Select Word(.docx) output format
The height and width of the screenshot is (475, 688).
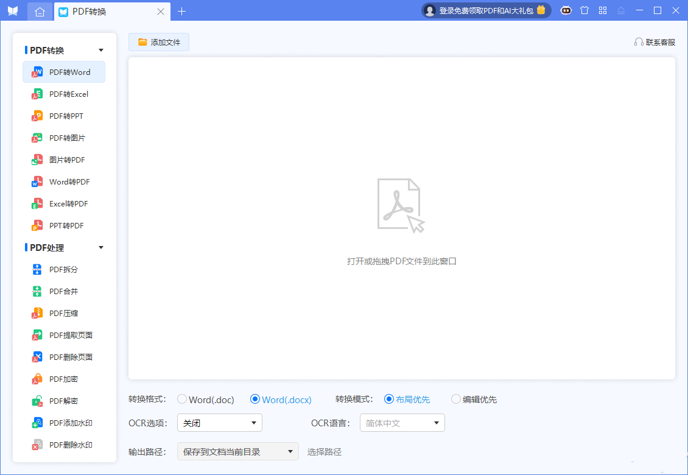point(281,399)
